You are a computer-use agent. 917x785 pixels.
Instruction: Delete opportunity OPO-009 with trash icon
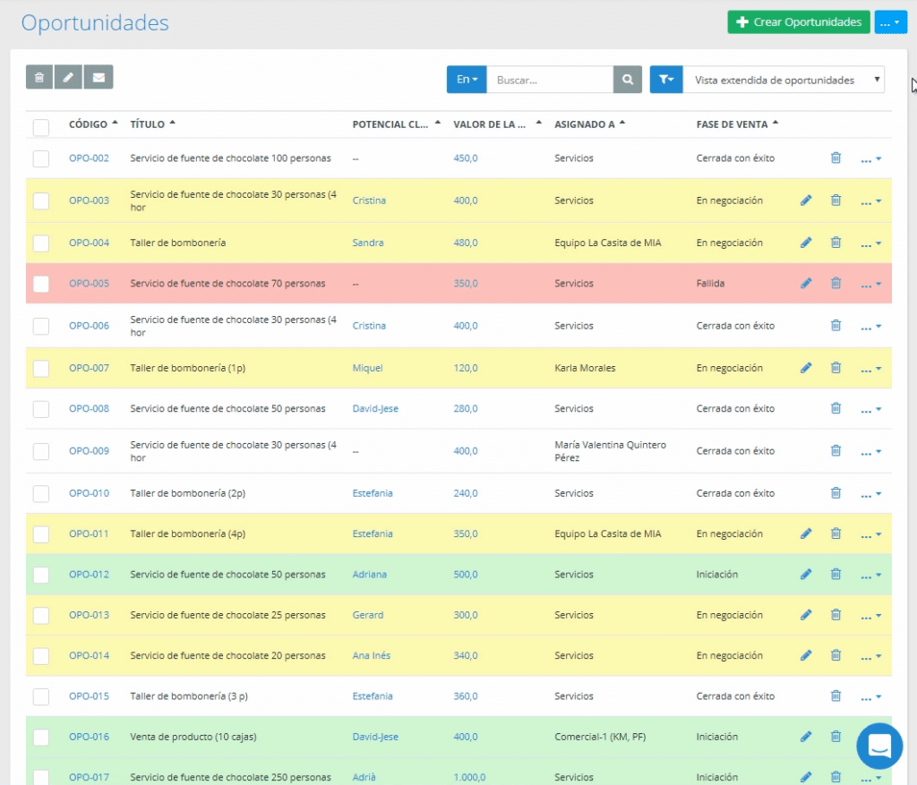(x=836, y=450)
